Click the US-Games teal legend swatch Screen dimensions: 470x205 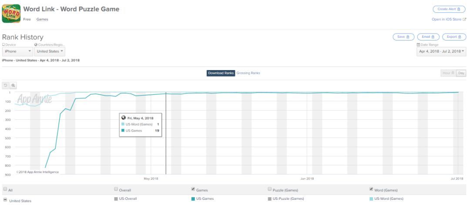tap(193, 199)
